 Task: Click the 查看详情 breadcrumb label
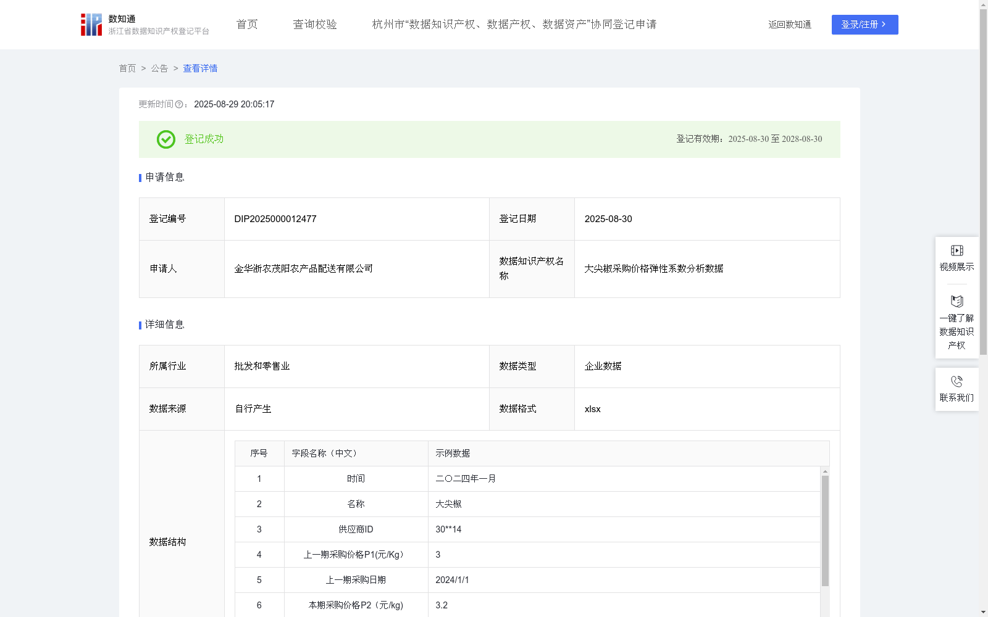point(199,68)
